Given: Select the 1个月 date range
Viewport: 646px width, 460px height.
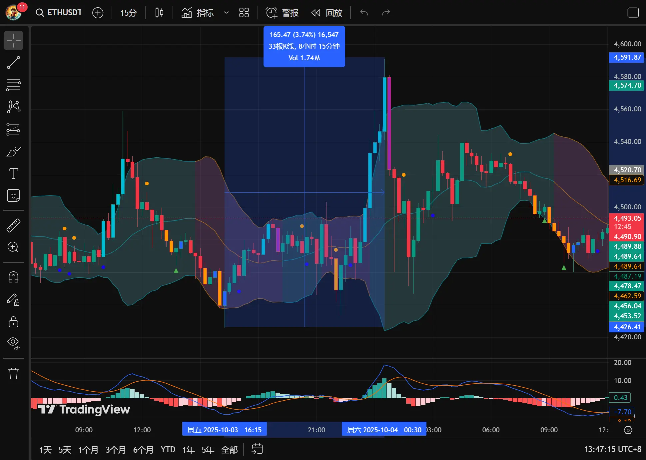Looking at the screenshot, I should (x=88, y=450).
